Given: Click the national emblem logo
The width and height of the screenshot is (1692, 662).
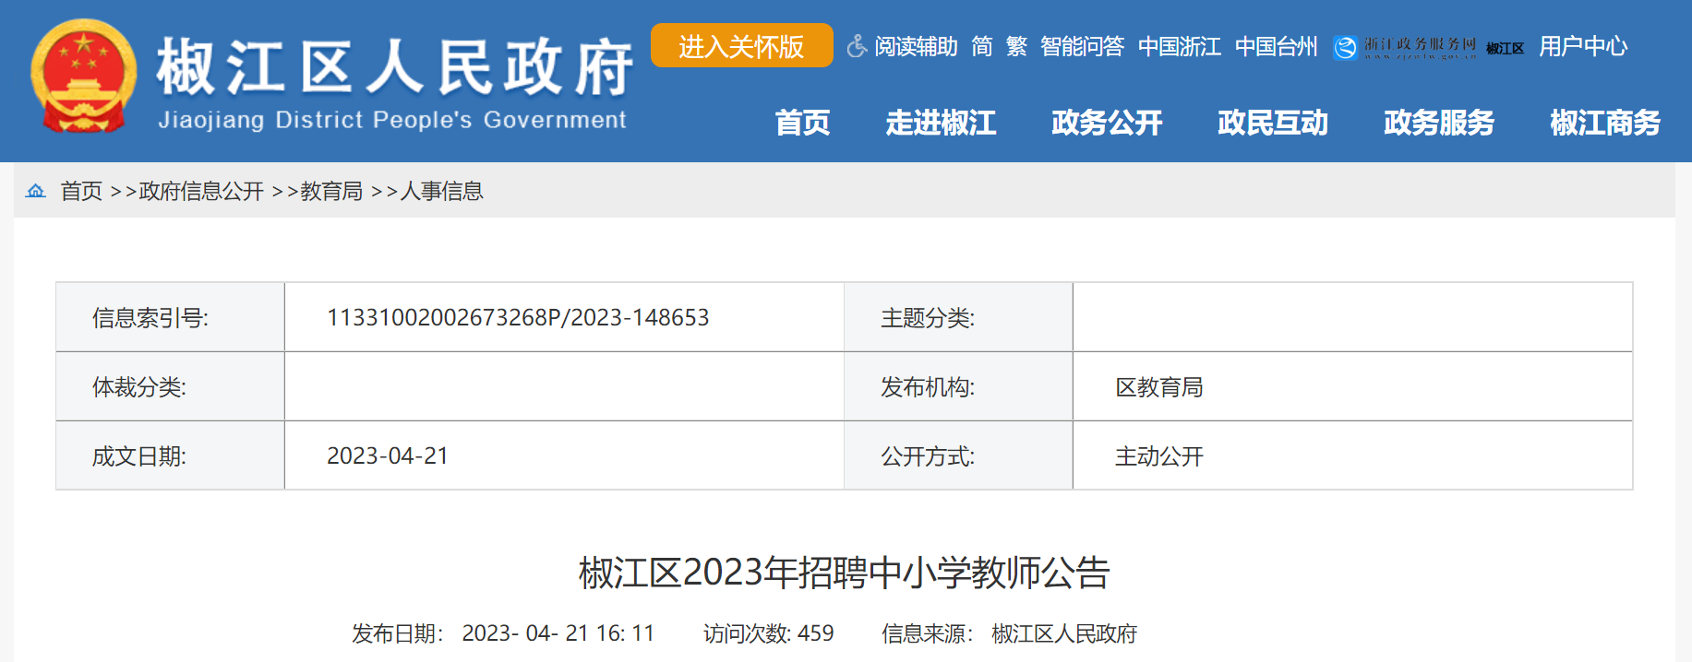Looking at the screenshot, I should [83, 77].
